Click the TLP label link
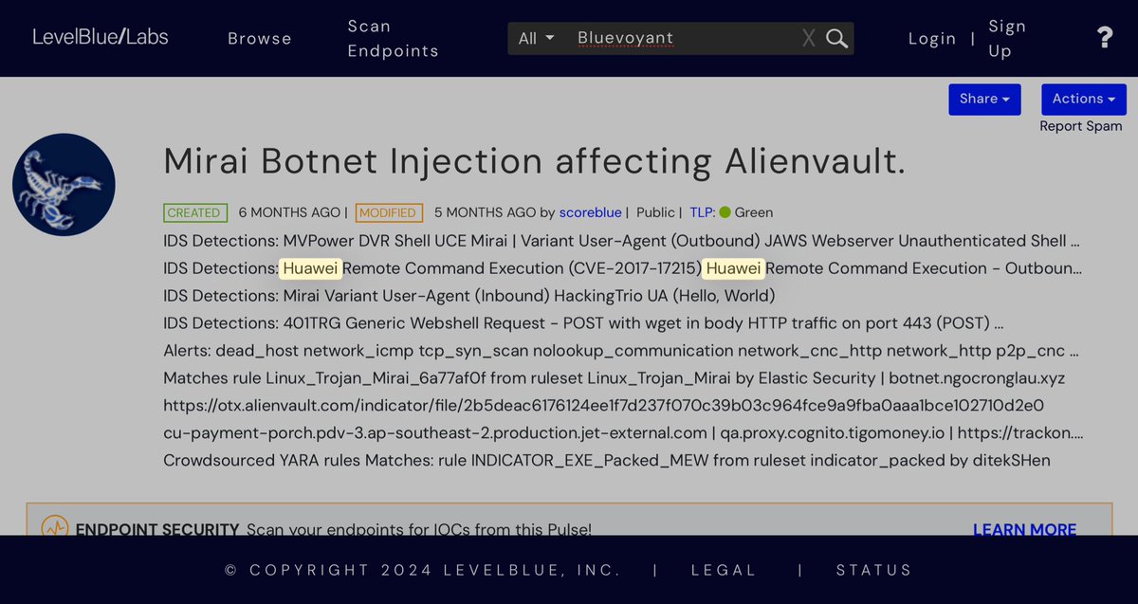Viewport: 1138px width, 604px height. coord(702,212)
